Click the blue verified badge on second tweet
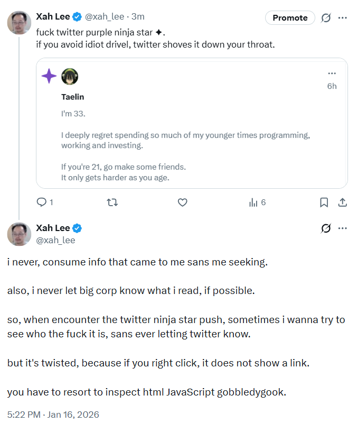Image resolution: width=357 pixels, height=423 pixels. [77, 228]
